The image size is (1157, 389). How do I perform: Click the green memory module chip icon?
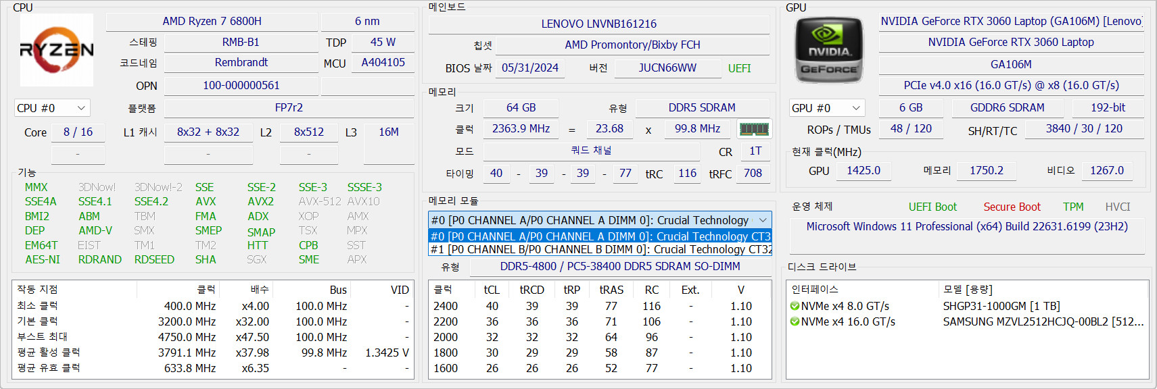(x=754, y=129)
